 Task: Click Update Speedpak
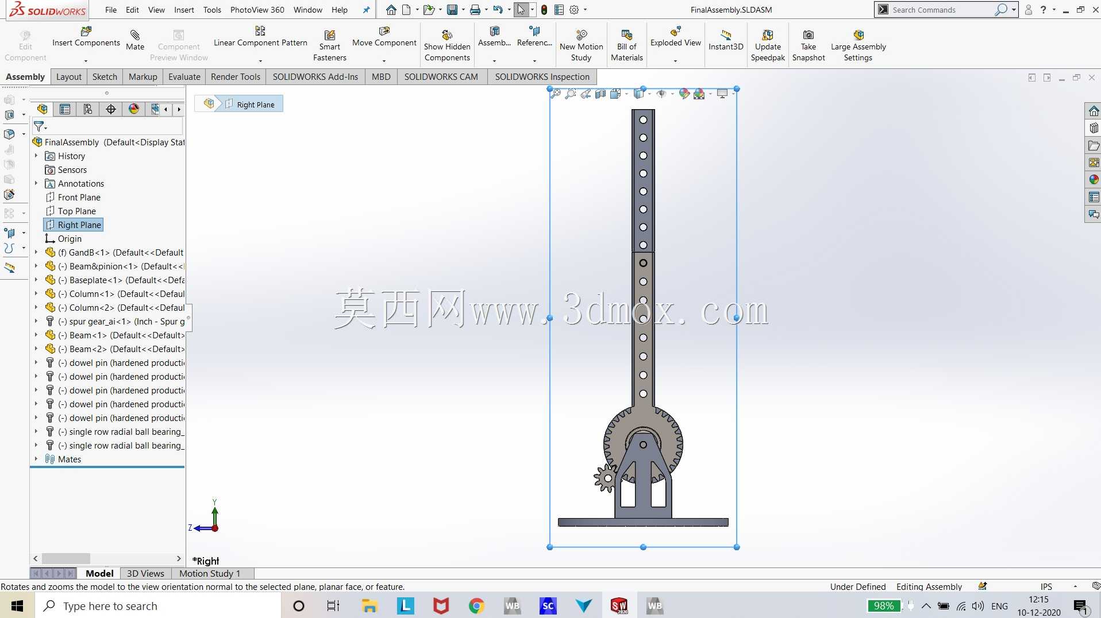768,45
